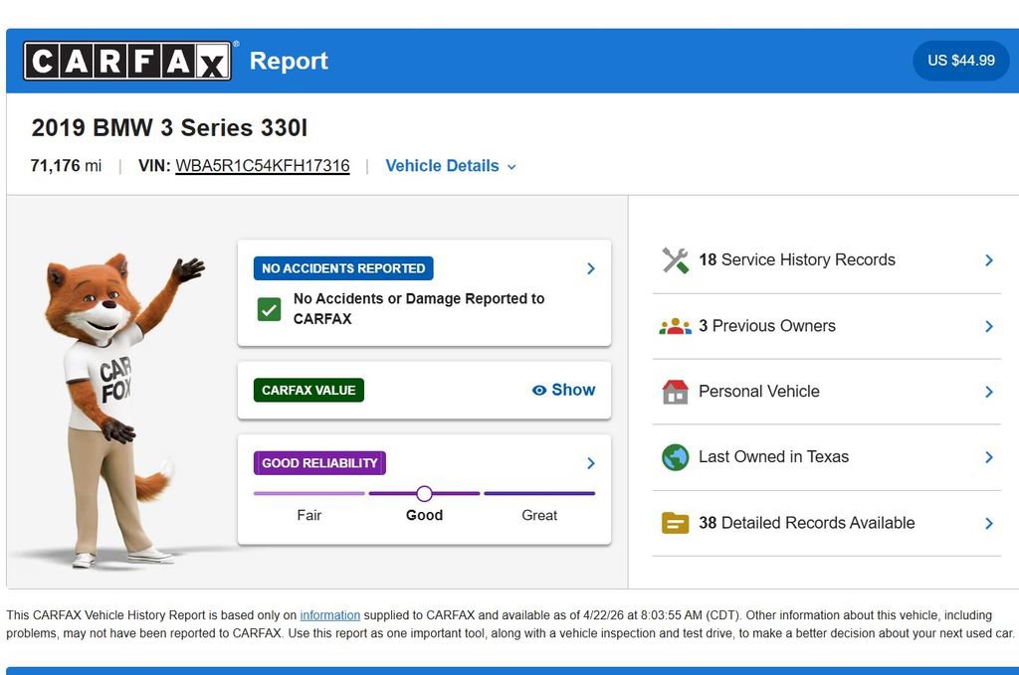Click the Fair segment of reliability bar

click(x=309, y=494)
